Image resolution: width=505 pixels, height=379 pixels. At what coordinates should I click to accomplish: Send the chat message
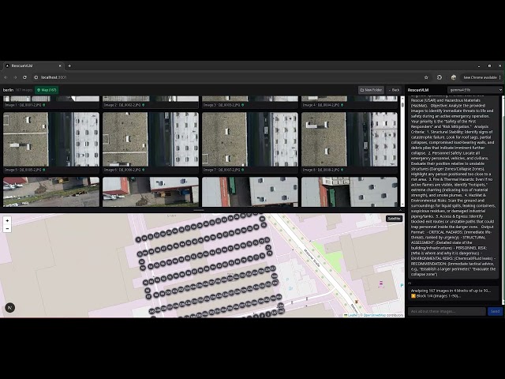(495, 311)
